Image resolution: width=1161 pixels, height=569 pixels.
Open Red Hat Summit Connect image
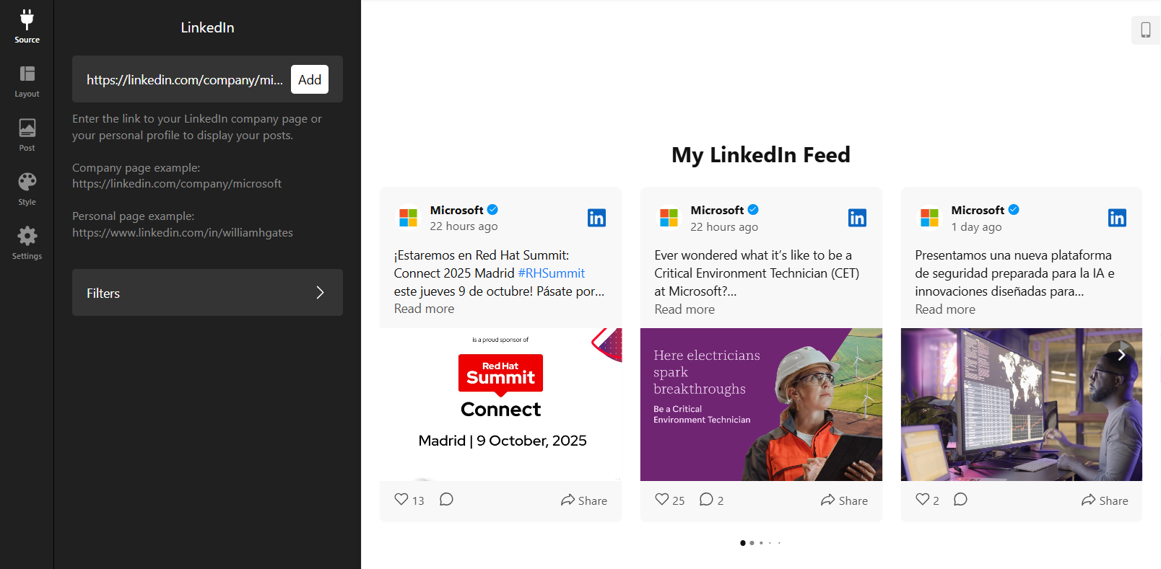(500, 405)
